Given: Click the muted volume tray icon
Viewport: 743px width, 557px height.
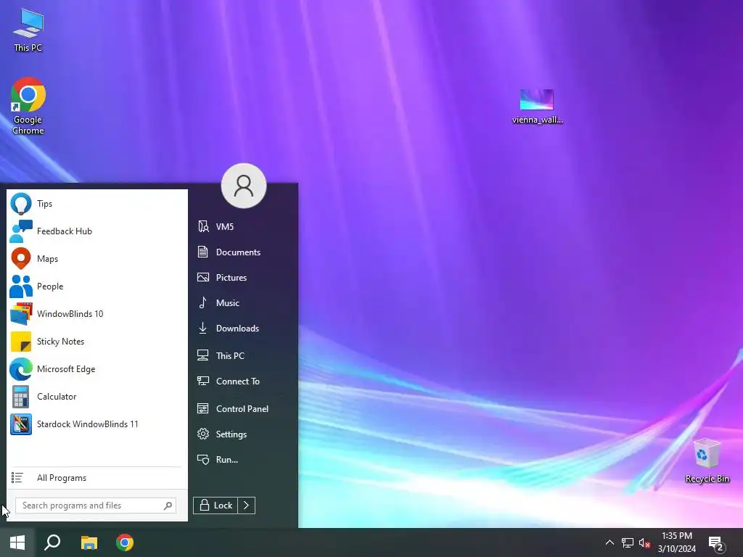Looking at the screenshot, I should click(644, 542).
